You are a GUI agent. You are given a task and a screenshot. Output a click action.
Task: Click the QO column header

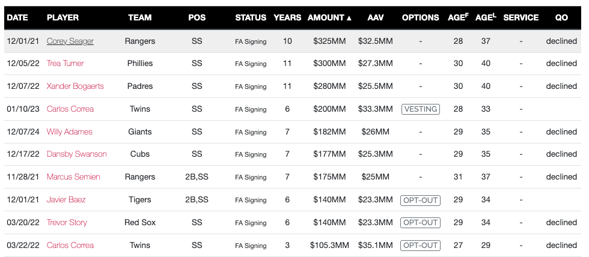click(x=561, y=17)
